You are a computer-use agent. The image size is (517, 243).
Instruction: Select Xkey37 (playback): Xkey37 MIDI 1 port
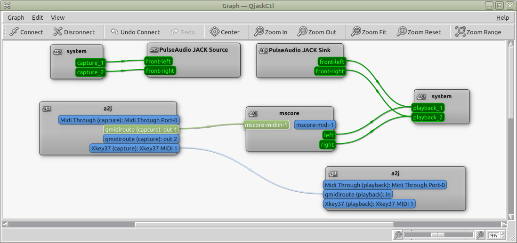pos(369,204)
